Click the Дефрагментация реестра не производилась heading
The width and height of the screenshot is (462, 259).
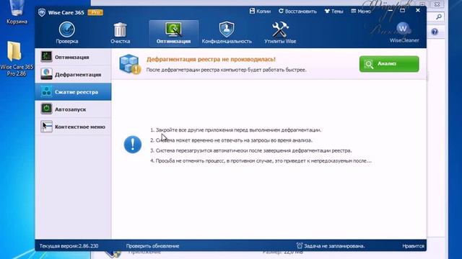211,59
